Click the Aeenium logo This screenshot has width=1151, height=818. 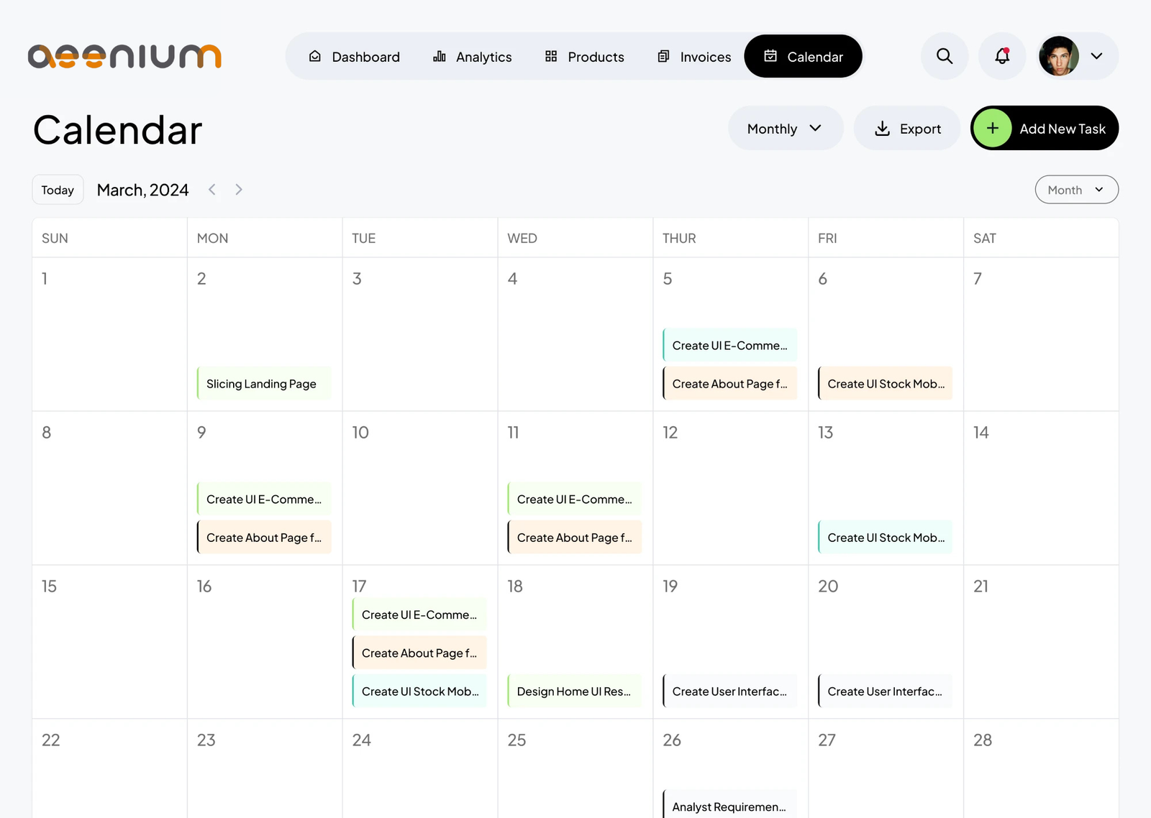124,56
